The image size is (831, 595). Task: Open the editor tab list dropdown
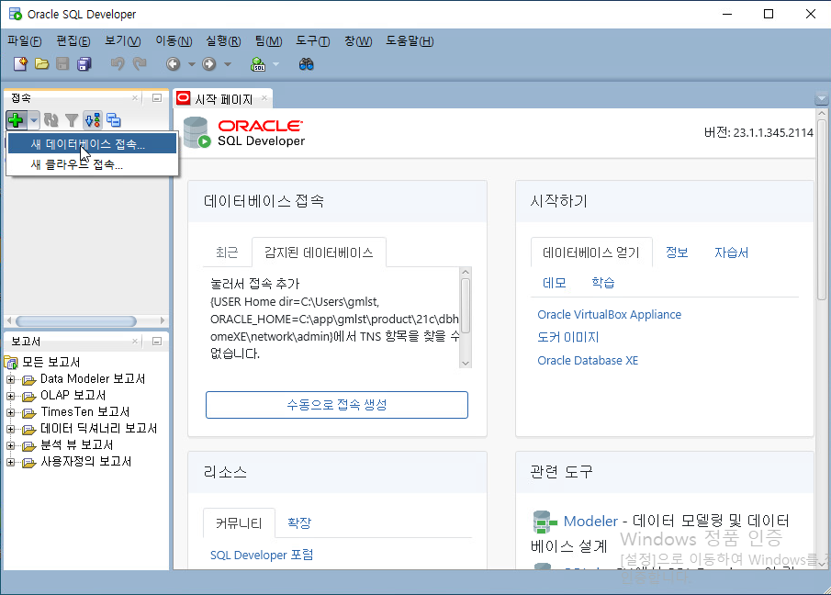pos(822,98)
